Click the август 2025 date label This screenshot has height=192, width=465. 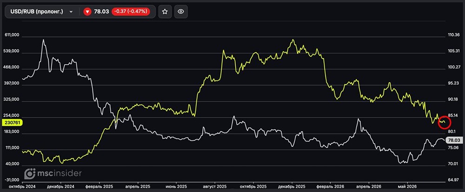(x=215, y=187)
